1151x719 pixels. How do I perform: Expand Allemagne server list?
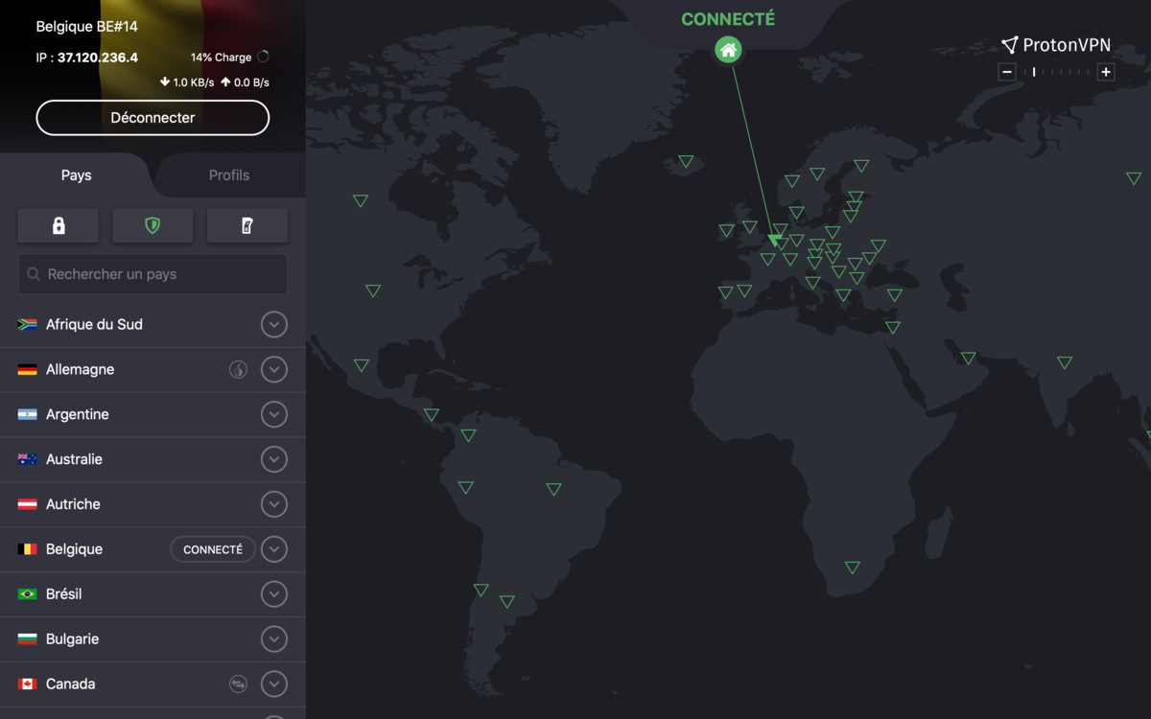(x=274, y=369)
